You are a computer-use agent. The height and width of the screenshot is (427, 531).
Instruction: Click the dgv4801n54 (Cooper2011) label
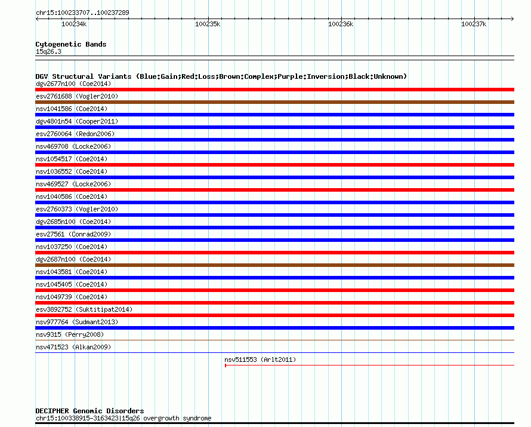pyautogui.click(x=77, y=121)
